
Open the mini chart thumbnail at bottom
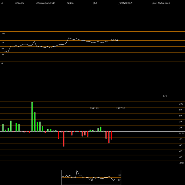tap(91, 177)
